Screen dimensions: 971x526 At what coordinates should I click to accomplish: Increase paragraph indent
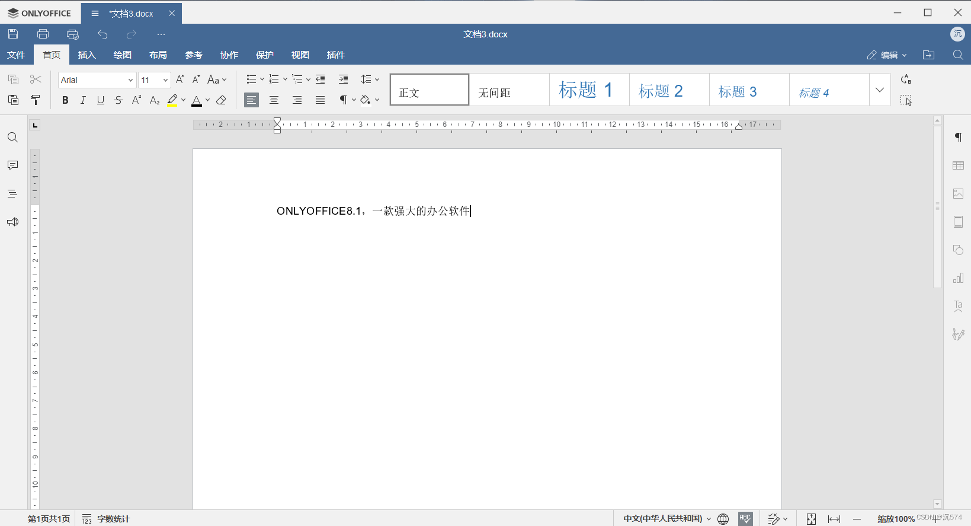[x=343, y=79]
